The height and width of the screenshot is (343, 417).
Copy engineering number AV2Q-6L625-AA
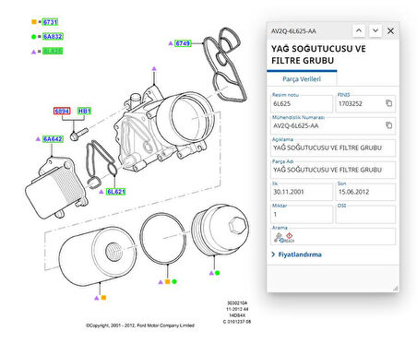click(388, 125)
